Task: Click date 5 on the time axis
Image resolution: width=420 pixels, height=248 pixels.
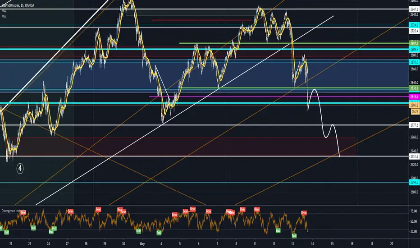Action: pyautogui.click(x=180, y=243)
